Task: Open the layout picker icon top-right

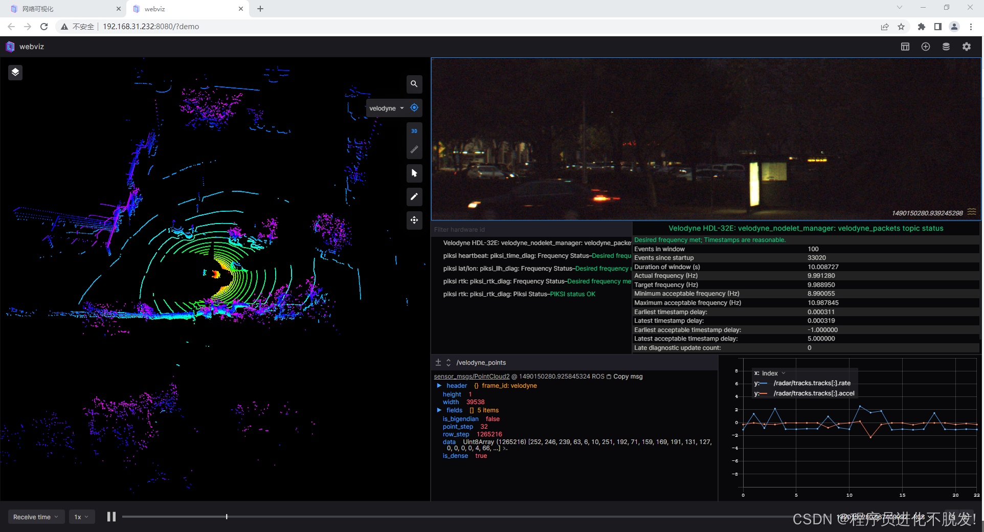Action: [905, 46]
